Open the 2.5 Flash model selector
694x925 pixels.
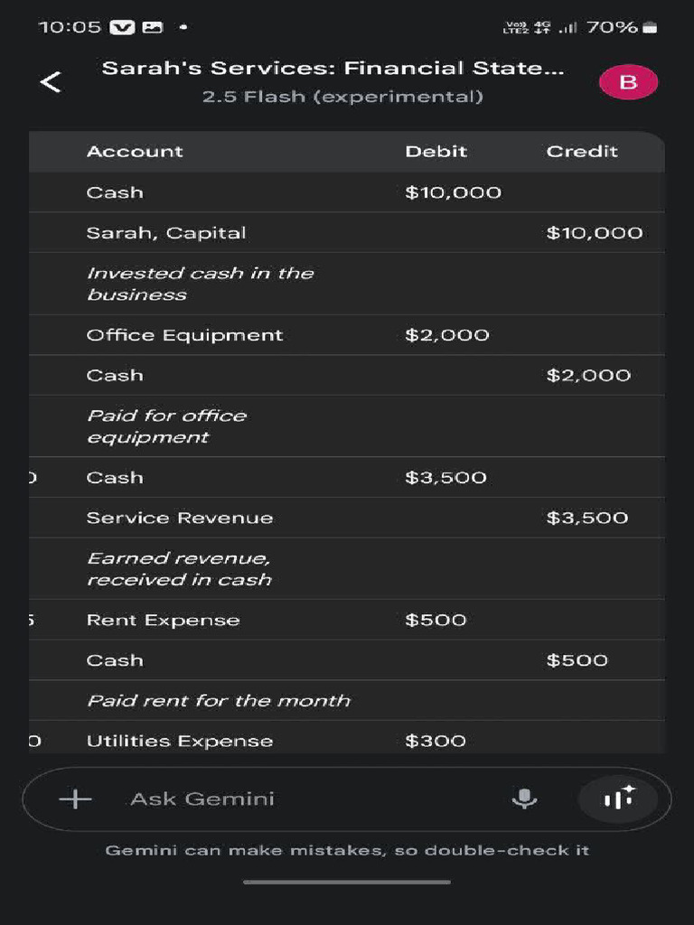(342, 97)
